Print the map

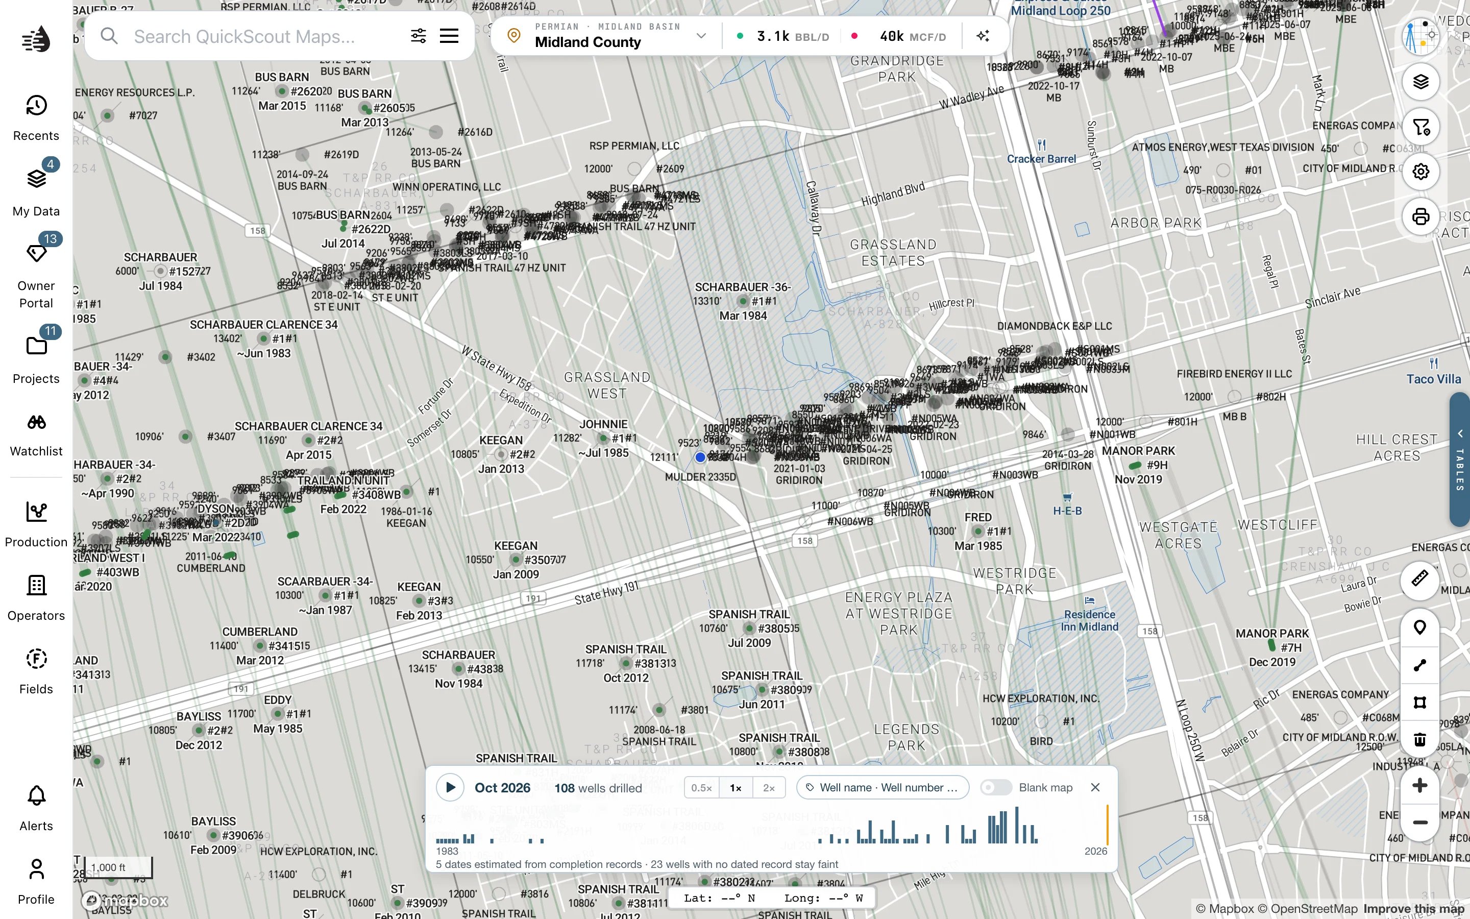[1420, 216]
